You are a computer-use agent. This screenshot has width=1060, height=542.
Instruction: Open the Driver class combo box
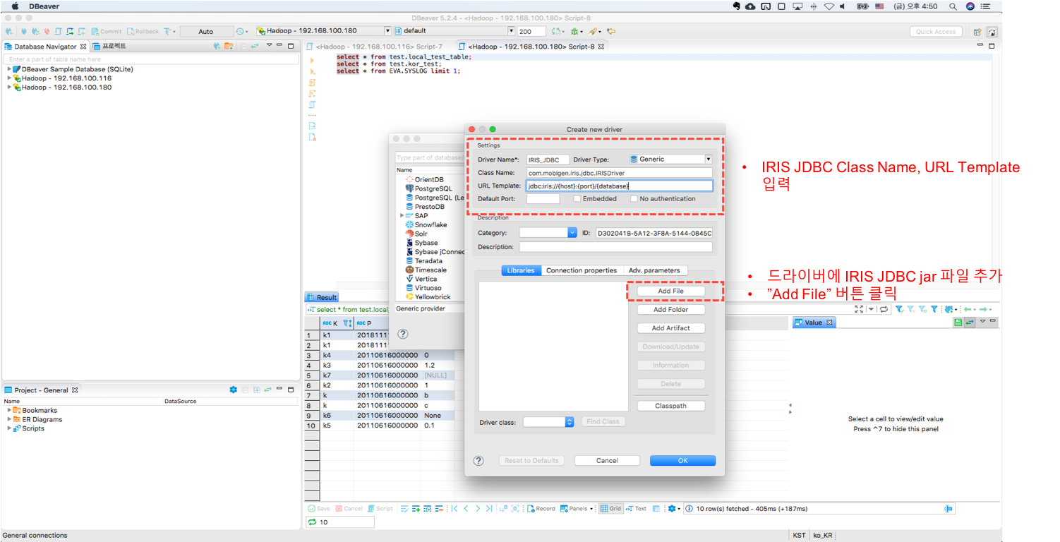tap(548, 422)
